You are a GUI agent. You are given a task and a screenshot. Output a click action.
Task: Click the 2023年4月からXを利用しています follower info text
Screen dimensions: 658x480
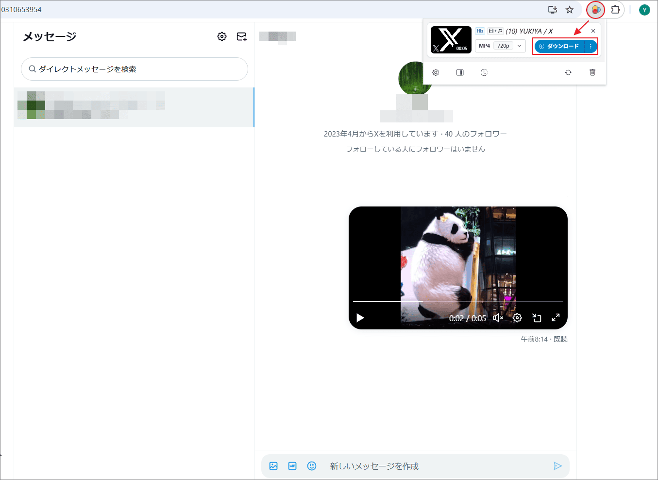pos(415,134)
